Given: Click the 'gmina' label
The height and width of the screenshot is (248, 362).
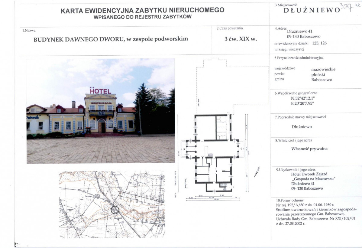Looking at the screenshot, I should point(279,79).
